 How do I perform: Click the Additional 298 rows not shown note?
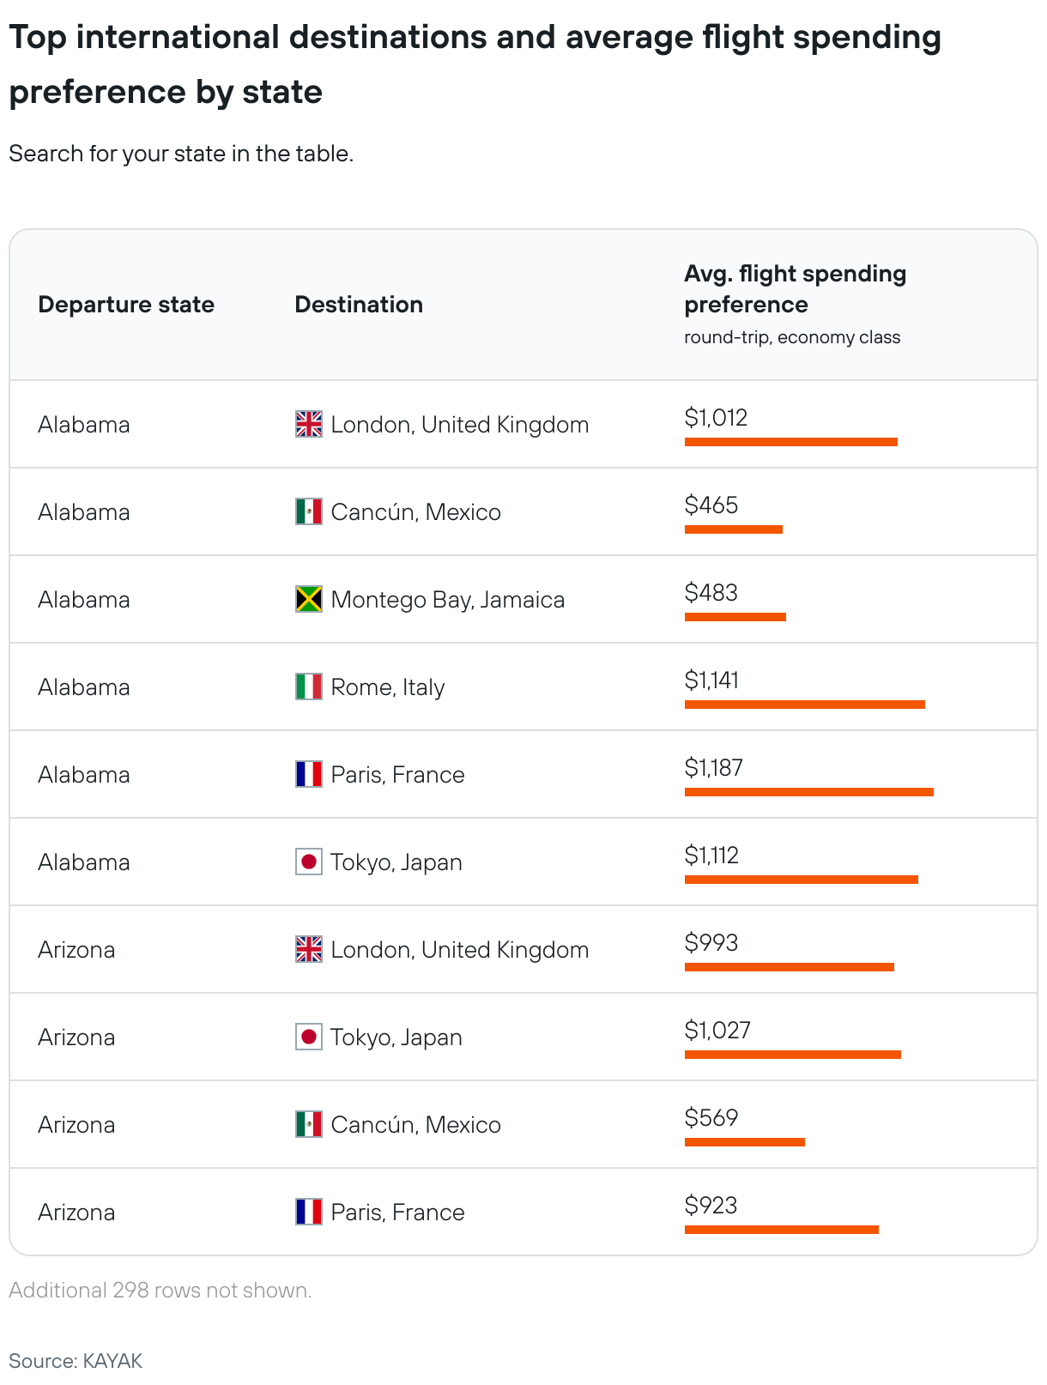click(160, 1291)
